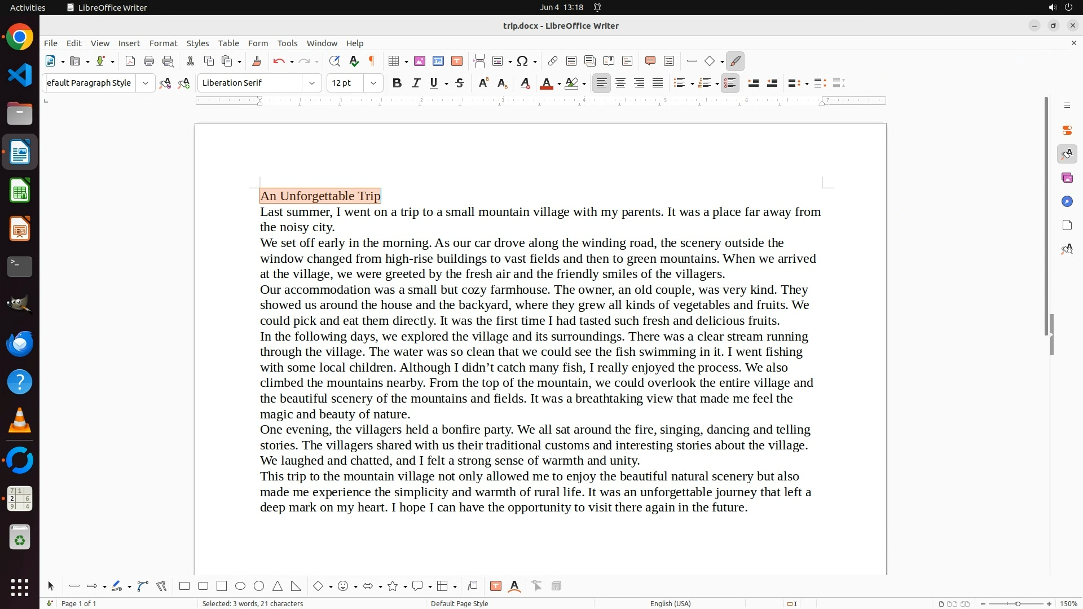This screenshot has height=609, width=1083.
Task: Click the Export as PDF icon
Action: click(130, 61)
